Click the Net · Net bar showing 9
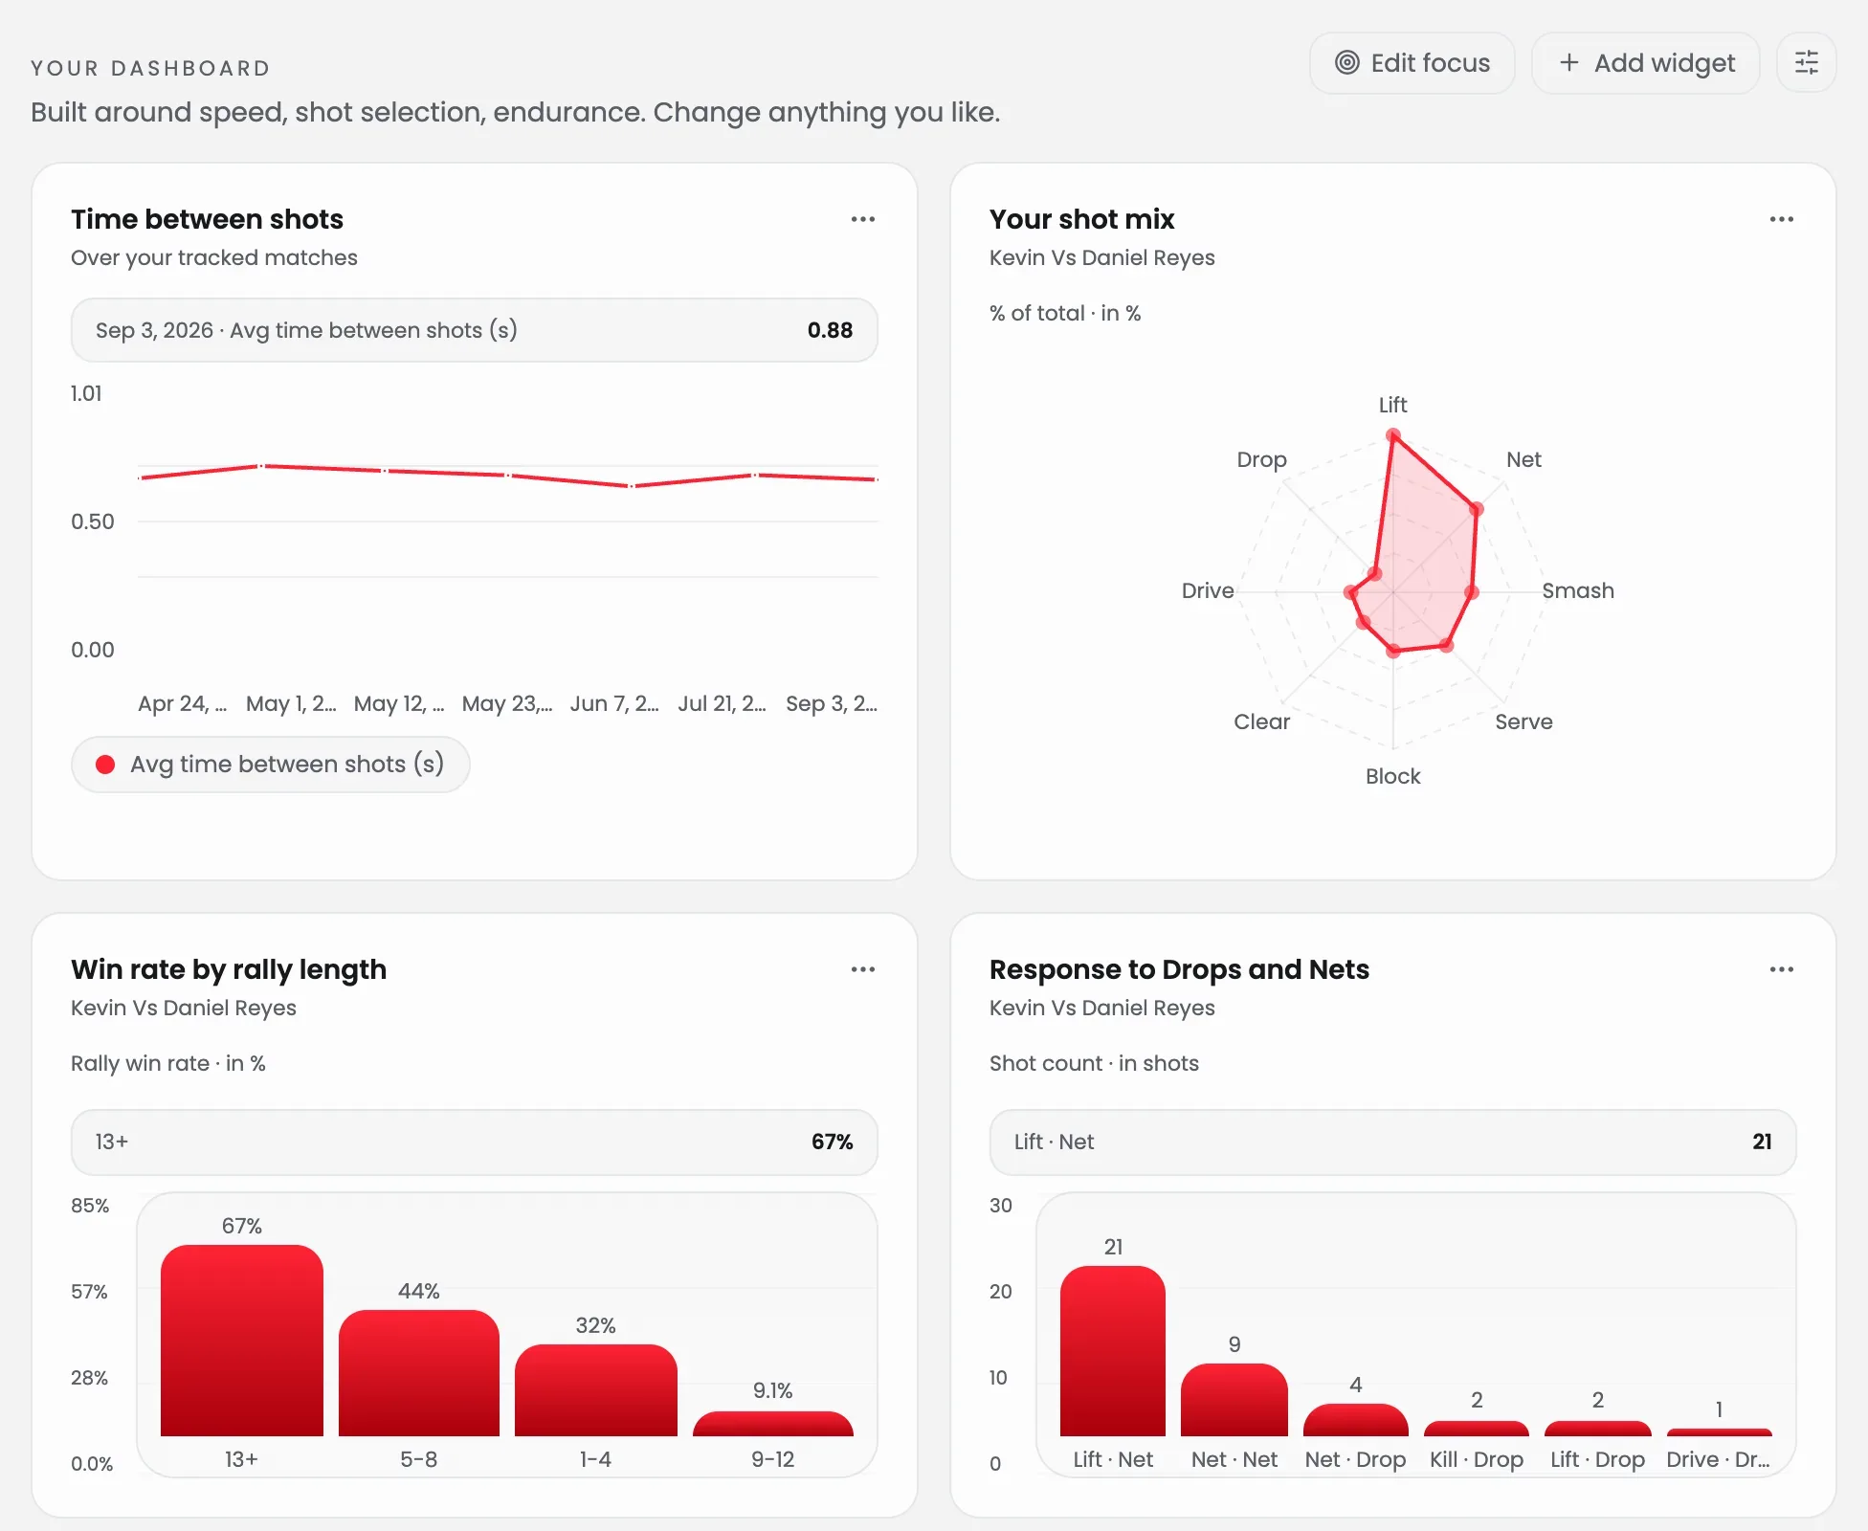The image size is (1868, 1531). [1234, 1400]
